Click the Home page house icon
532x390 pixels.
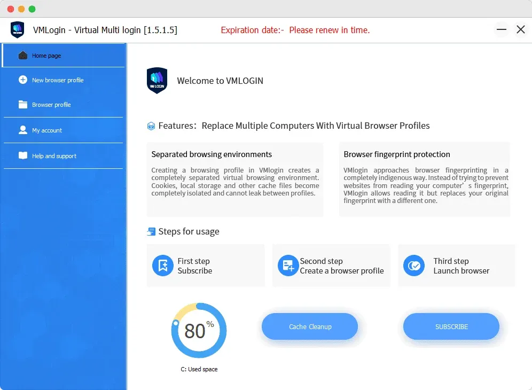[x=23, y=56]
